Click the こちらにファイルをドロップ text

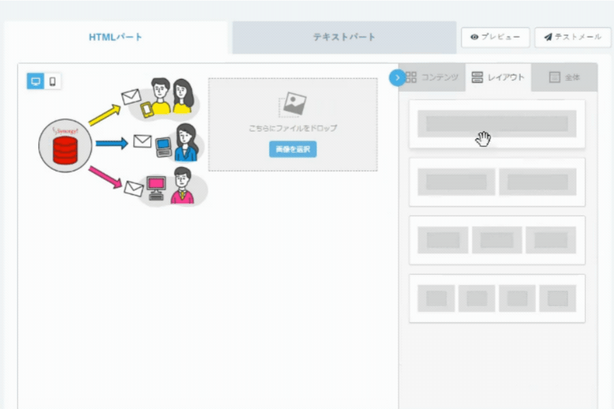point(293,128)
